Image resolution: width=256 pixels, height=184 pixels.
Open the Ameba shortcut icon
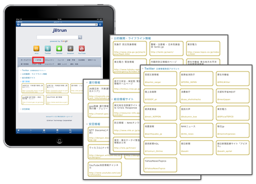click(59, 48)
